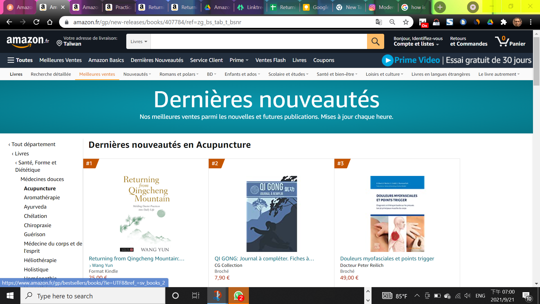Switch to the Instagram Modern tab

coord(382,7)
